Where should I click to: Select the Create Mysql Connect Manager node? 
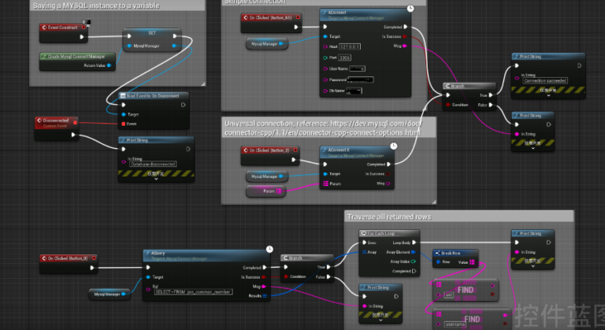77,61
